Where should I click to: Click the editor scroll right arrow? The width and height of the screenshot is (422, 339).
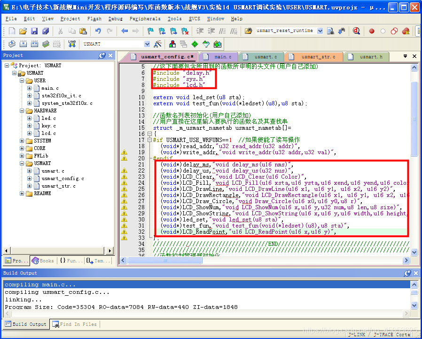pos(406,260)
